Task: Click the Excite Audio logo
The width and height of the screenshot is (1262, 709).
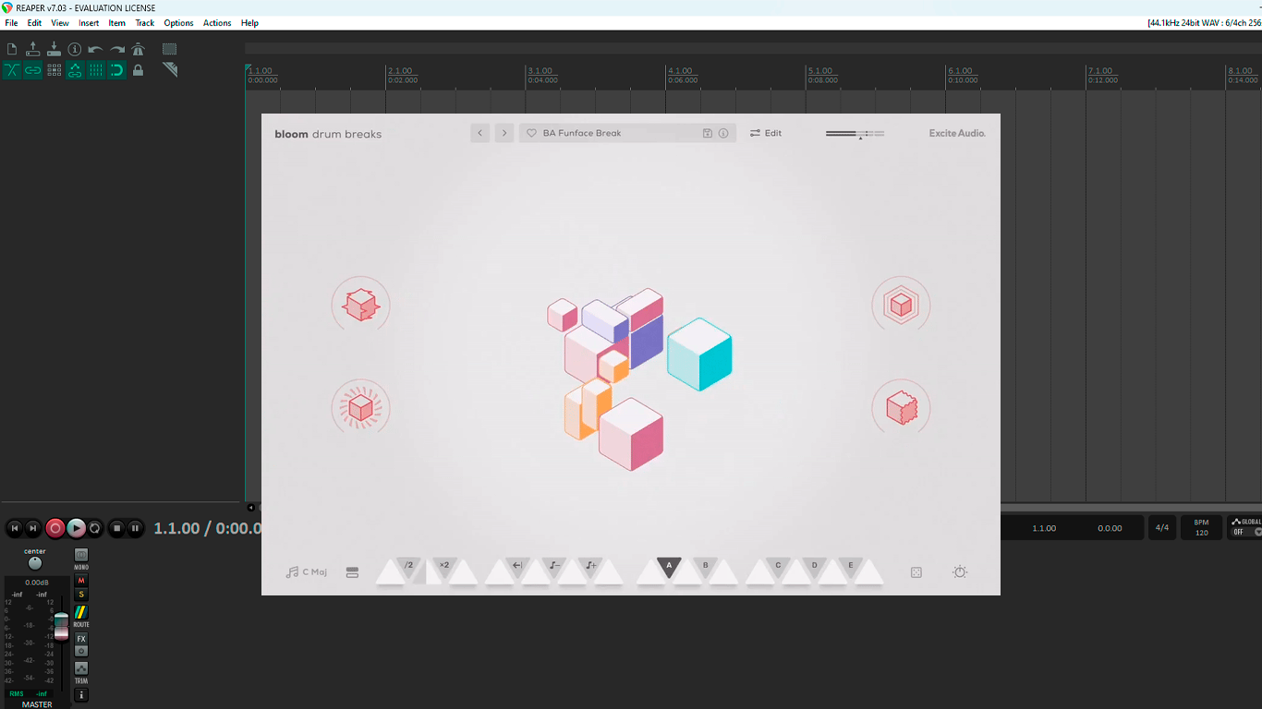Action: coord(957,133)
